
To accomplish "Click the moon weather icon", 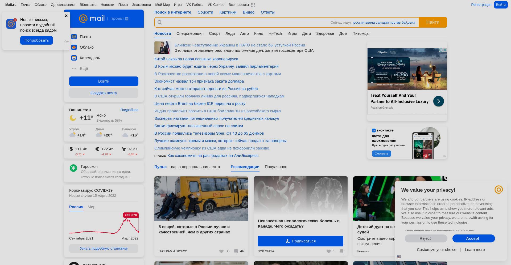I will click(x=73, y=118).
